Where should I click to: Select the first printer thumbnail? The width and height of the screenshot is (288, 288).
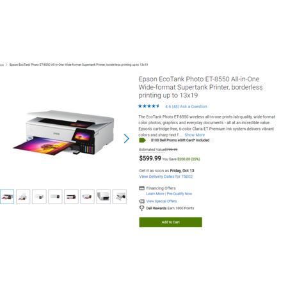coord(7,196)
